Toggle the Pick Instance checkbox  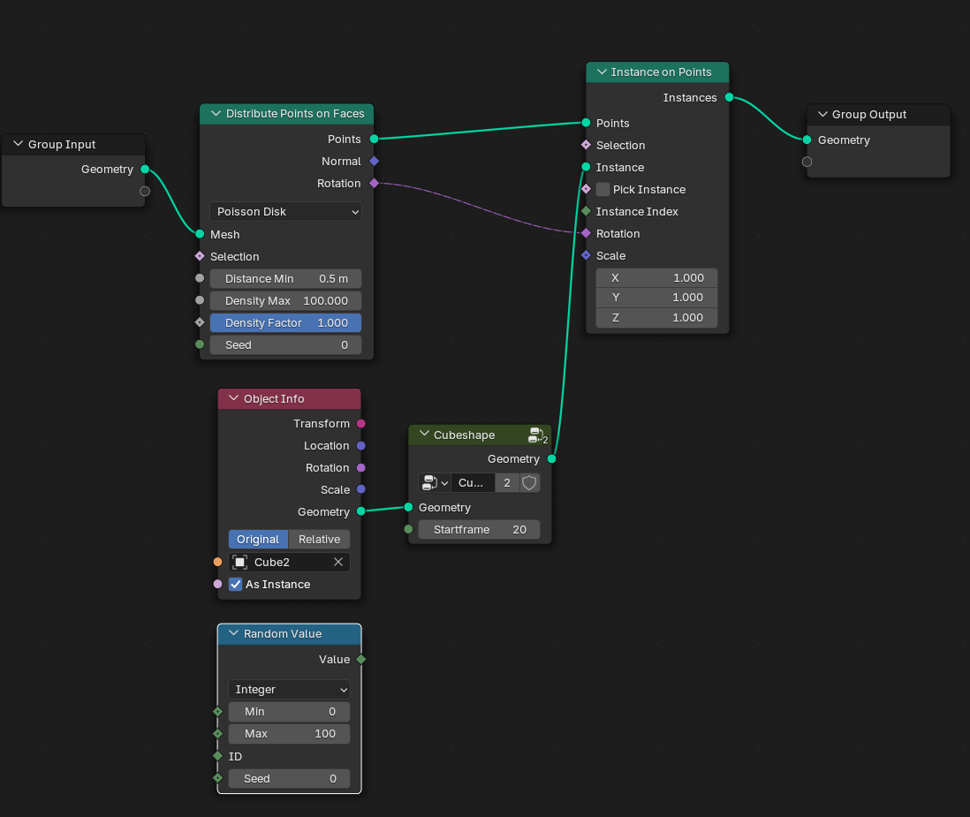click(603, 189)
